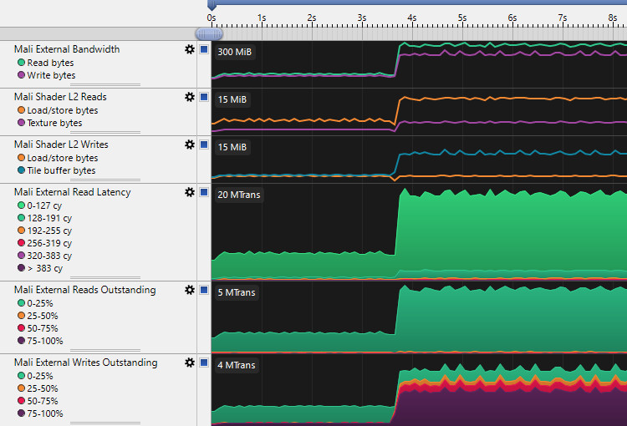Open settings gear for Mali External Reads Outstanding
The width and height of the screenshot is (627, 426).
(x=190, y=290)
